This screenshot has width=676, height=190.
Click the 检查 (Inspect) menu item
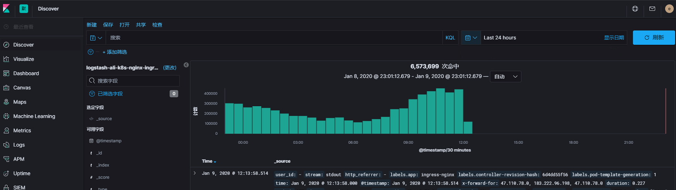[x=157, y=25]
